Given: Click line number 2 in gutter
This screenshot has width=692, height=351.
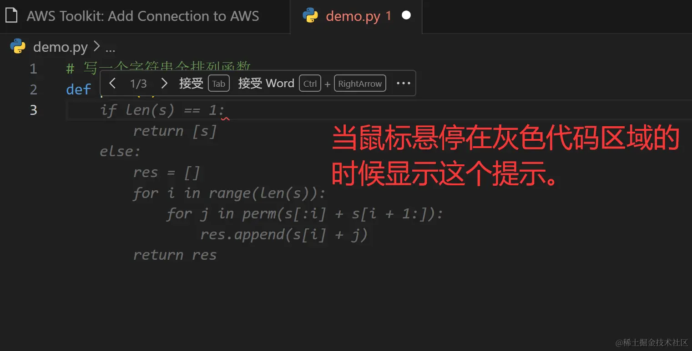Looking at the screenshot, I should 33,89.
